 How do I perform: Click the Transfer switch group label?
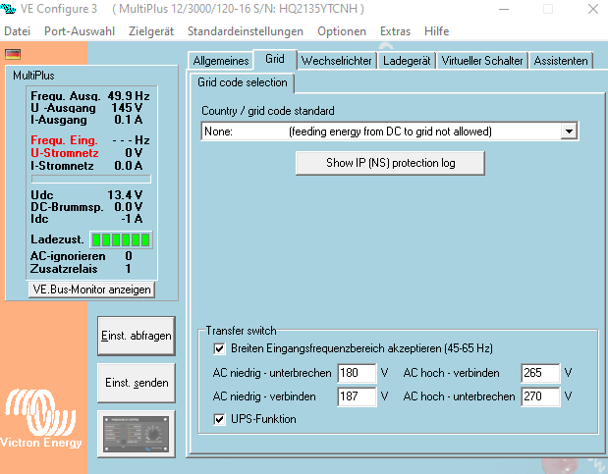click(241, 331)
